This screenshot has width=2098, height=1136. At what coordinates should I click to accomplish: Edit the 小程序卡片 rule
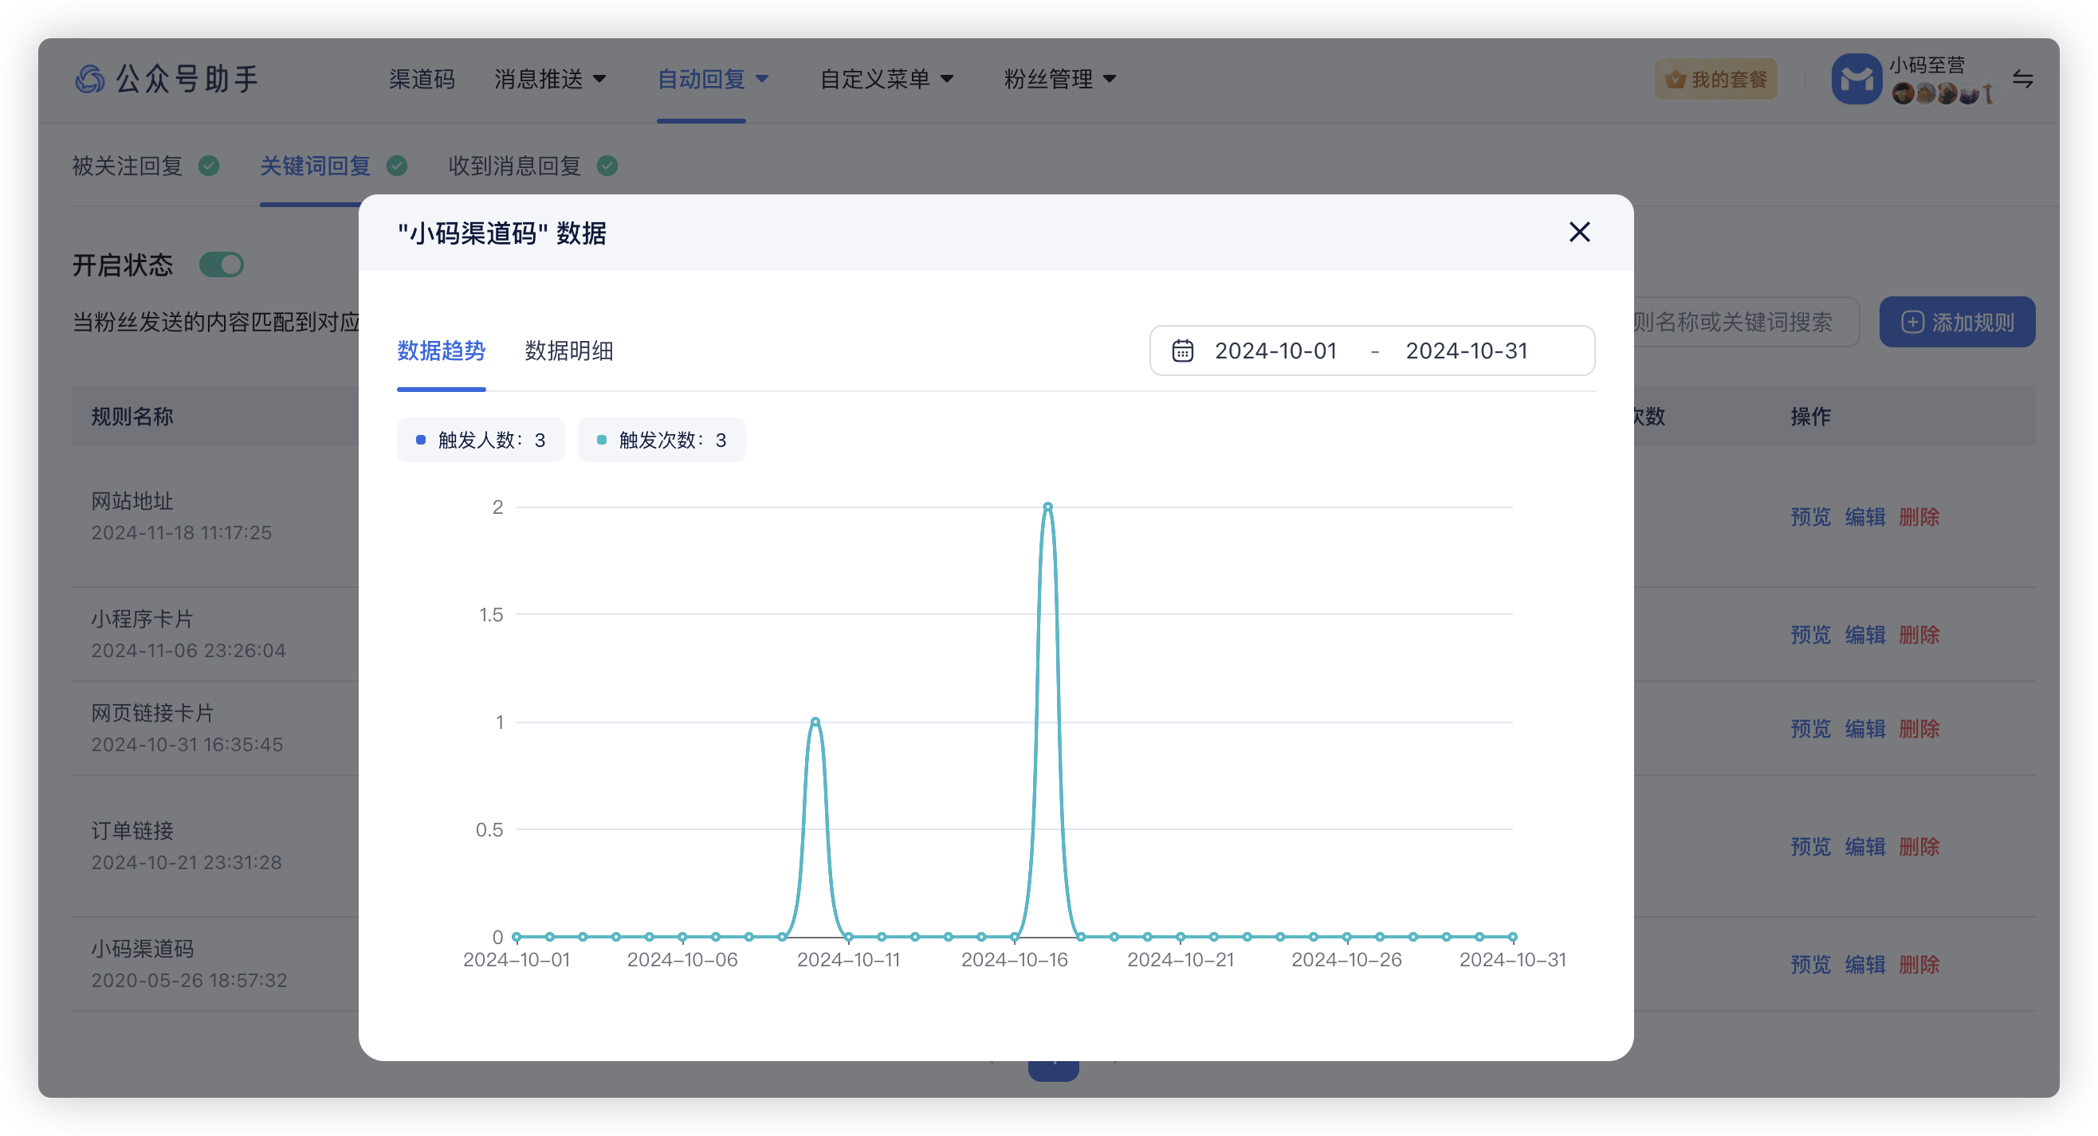click(x=1864, y=635)
